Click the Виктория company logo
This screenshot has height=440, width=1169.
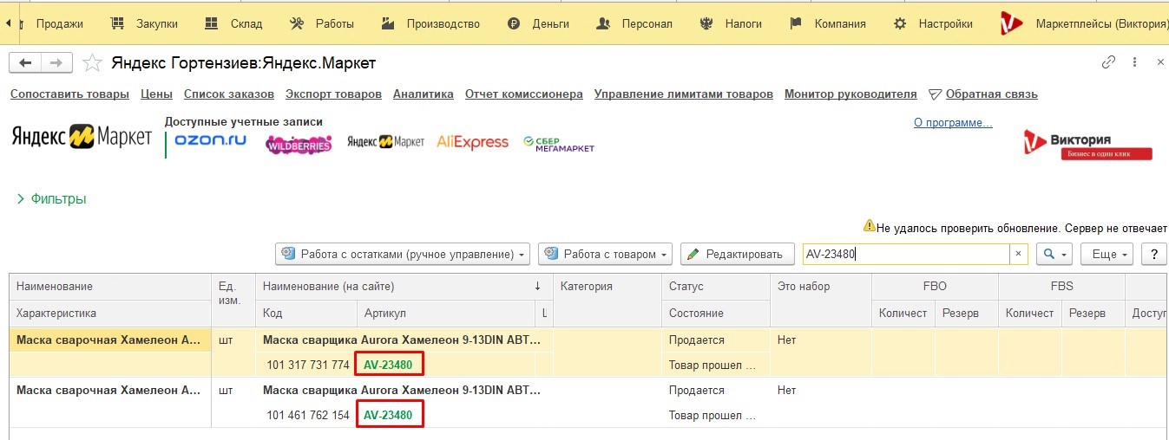point(1088,146)
